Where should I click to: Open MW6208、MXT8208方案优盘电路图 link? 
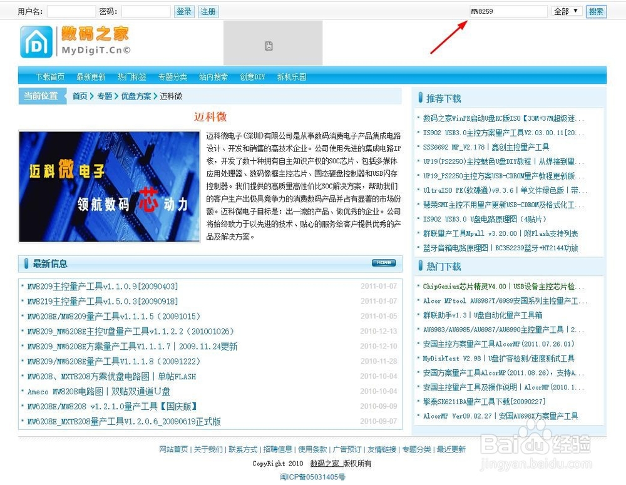point(112,377)
